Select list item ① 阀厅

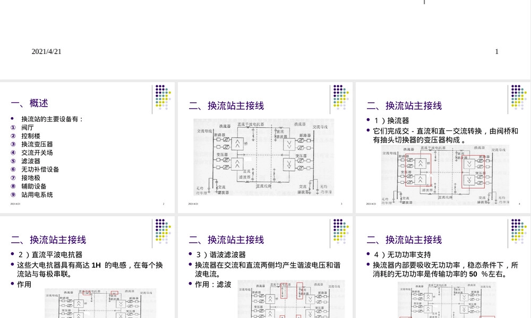[22, 127]
